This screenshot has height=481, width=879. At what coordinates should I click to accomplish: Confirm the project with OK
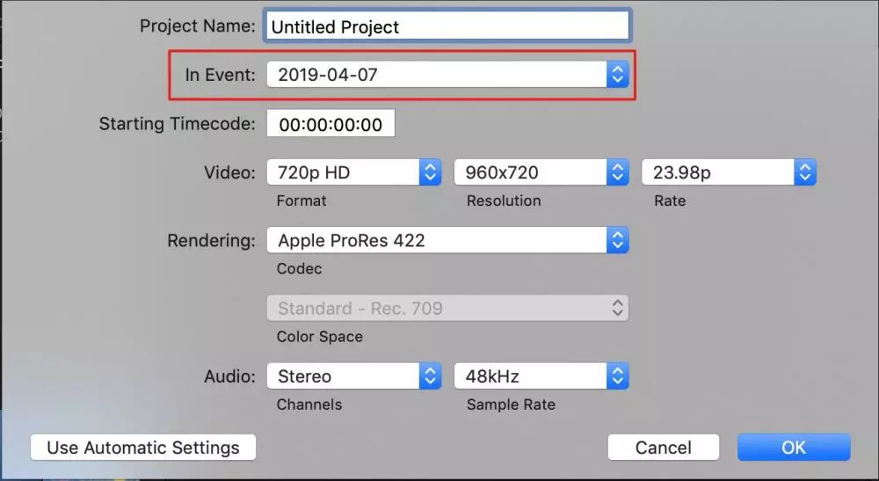(794, 448)
